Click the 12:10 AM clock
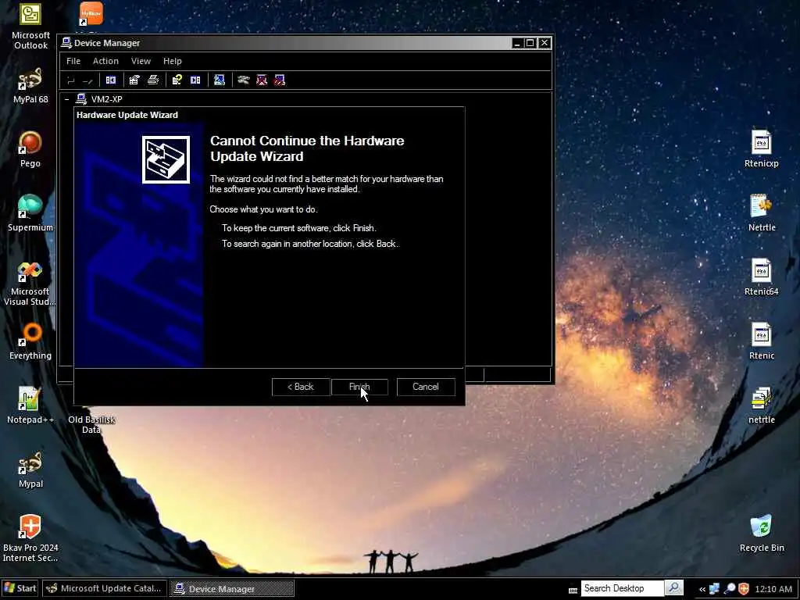The height and width of the screenshot is (600, 800). pyautogui.click(x=773, y=589)
